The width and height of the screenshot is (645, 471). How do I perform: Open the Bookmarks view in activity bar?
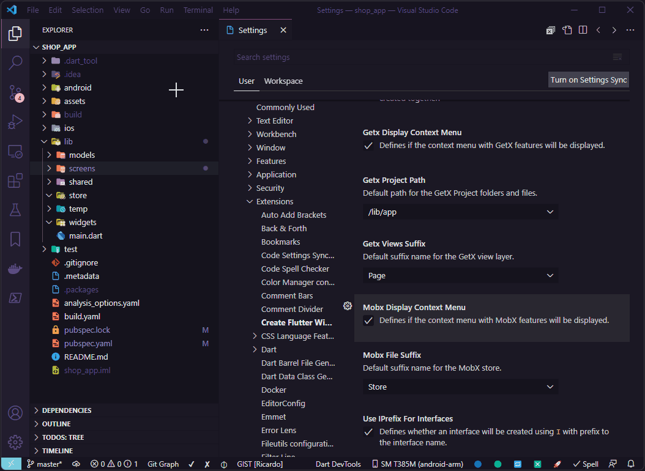(x=15, y=239)
